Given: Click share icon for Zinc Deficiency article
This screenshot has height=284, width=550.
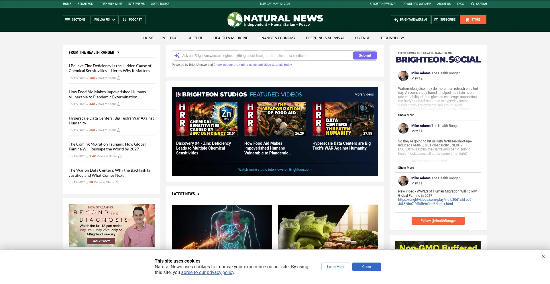Looking at the screenshot, I should [x=119, y=78].
